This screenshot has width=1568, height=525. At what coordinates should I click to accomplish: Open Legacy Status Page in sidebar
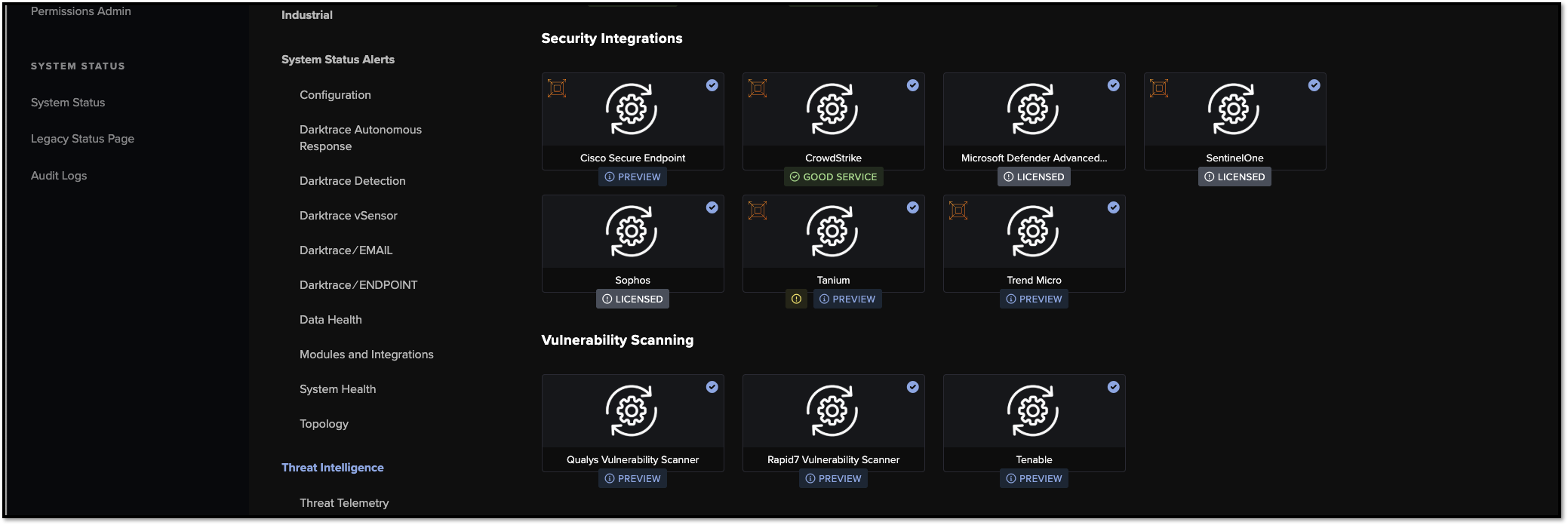point(82,139)
